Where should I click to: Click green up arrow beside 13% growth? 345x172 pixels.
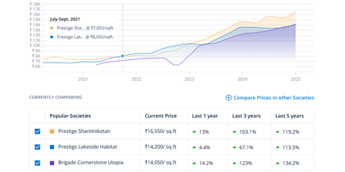tap(194, 131)
